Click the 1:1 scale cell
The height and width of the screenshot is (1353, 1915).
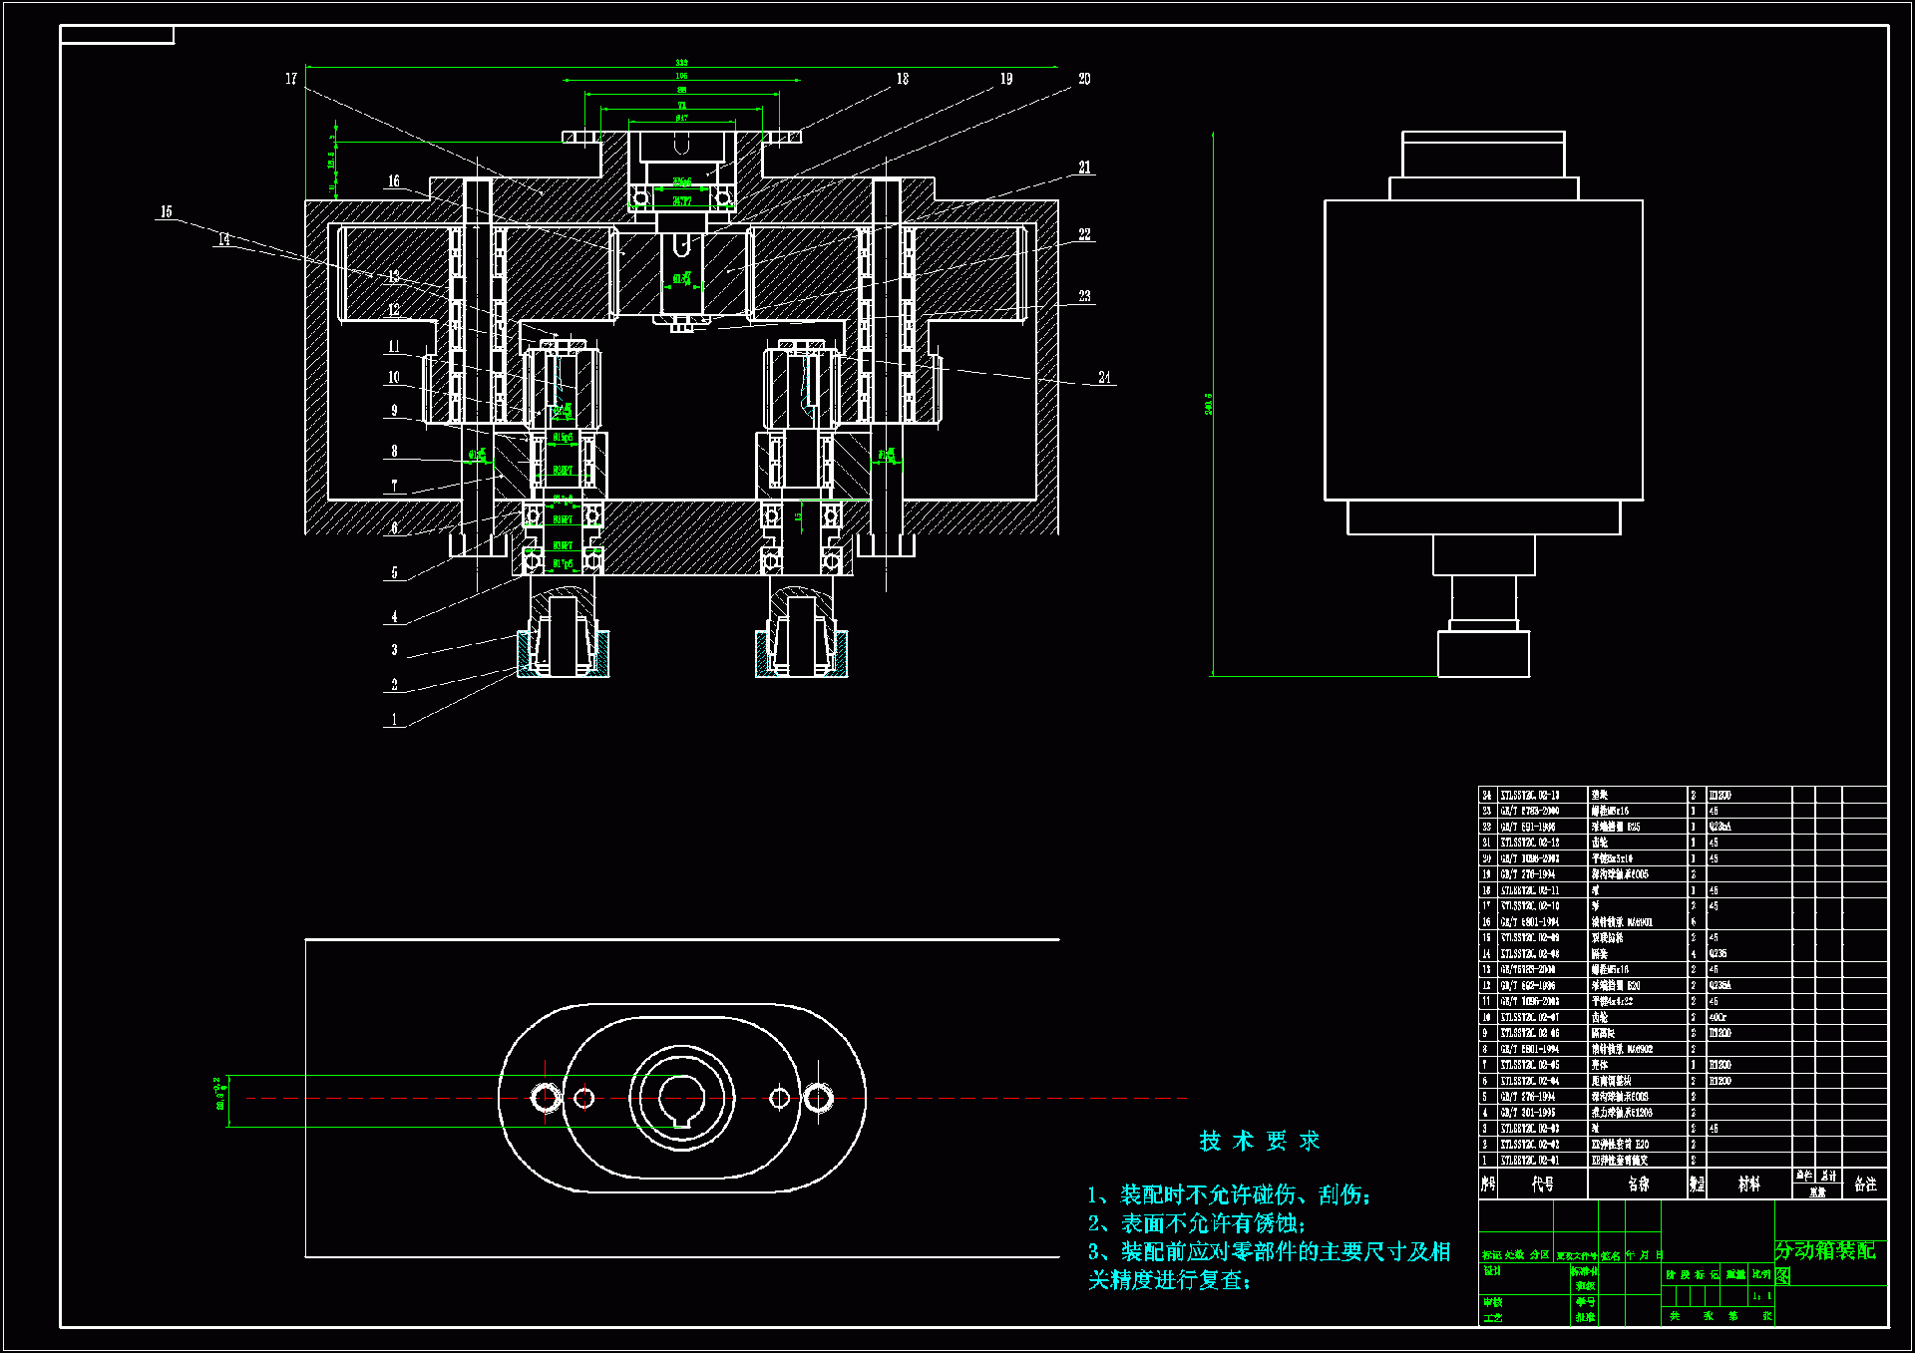[1761, 1296]
